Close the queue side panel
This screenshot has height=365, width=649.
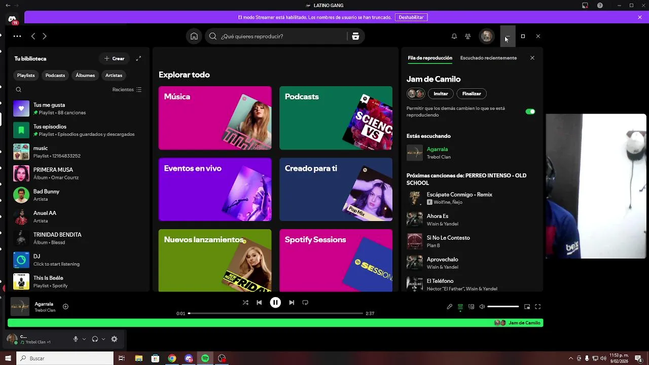[532, 58]
